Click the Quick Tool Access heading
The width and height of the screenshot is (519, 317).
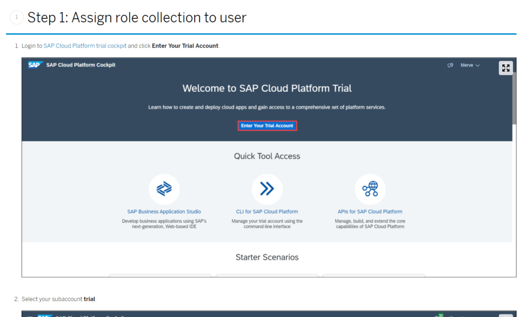click(267, 156)
